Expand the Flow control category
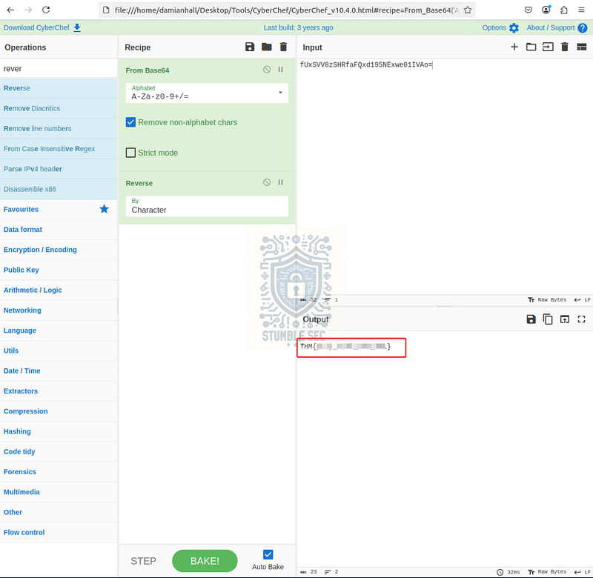The height and width of the screenshot is (578, 593). point(59,532)
